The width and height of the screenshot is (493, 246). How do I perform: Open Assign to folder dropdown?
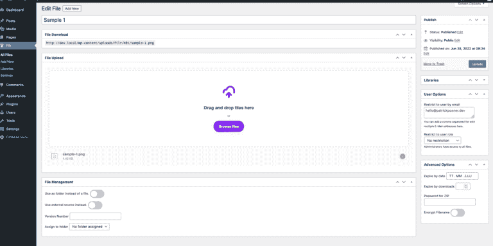[89, 227]
